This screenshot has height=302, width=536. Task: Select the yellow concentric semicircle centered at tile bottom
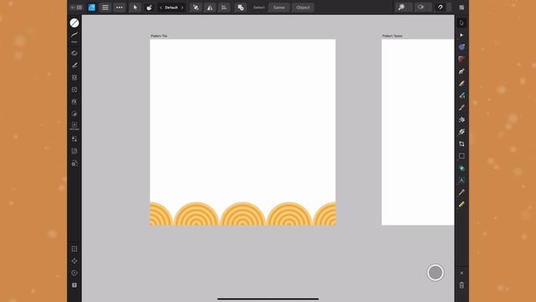click(243, 214)
